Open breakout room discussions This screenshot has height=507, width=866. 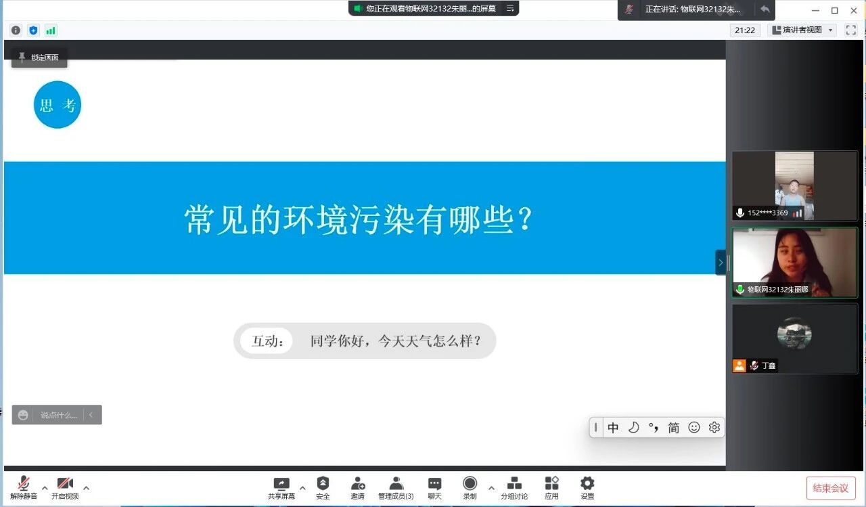coord(514,483)
